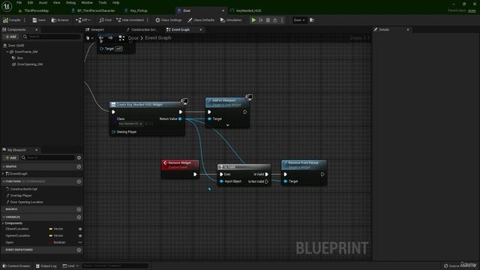Open the Content Drawer
Viewport: 480px width, 270px height.
point(16,266)
